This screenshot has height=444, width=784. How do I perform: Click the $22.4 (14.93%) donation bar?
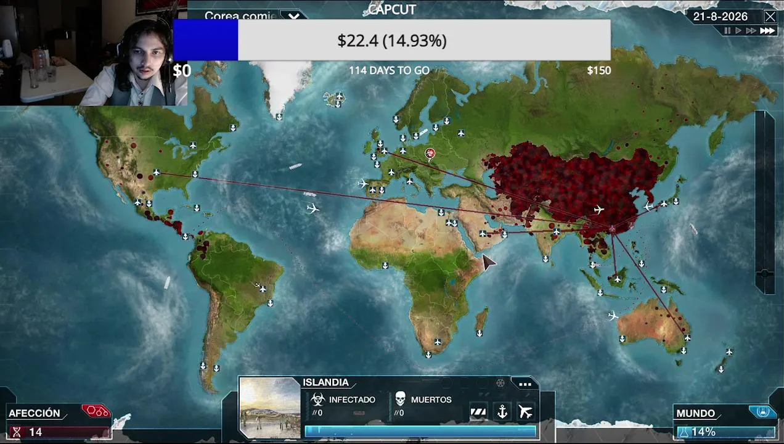pos(392,40)
